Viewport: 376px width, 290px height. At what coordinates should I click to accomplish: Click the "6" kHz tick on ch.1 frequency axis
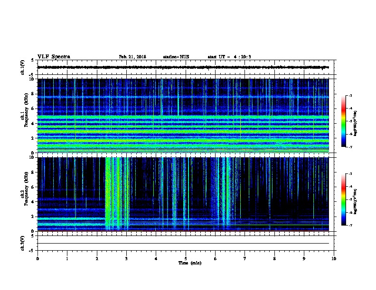pos(33,109)
